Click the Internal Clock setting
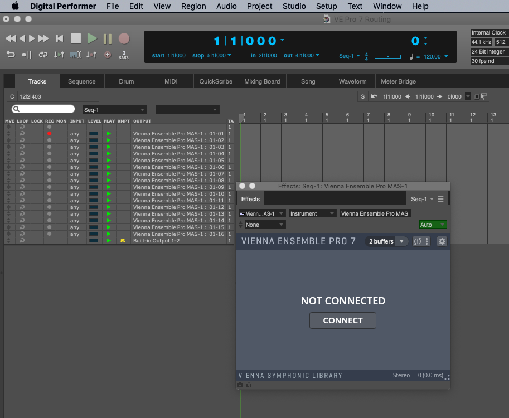 (488, 32)
